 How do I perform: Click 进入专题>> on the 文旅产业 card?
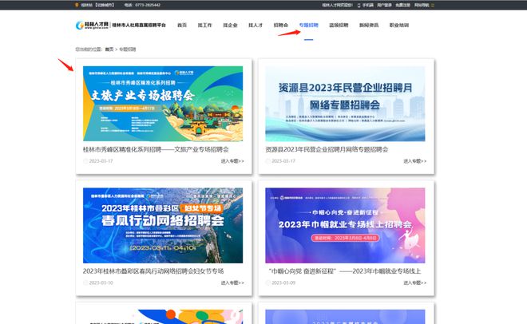(x=232, y=161)
